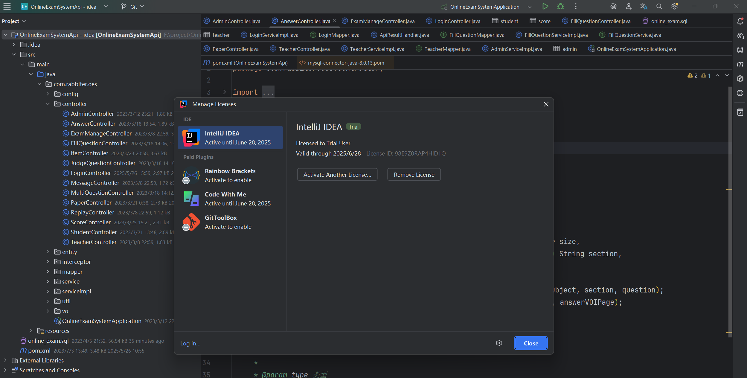Expand the resources folder
Screen dimensions: 747x378
pos(31,331)
